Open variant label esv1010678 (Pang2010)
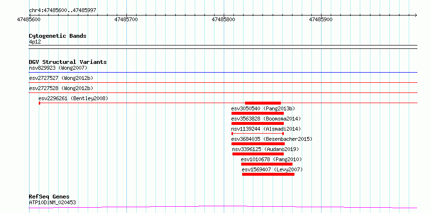 [271, 159]
